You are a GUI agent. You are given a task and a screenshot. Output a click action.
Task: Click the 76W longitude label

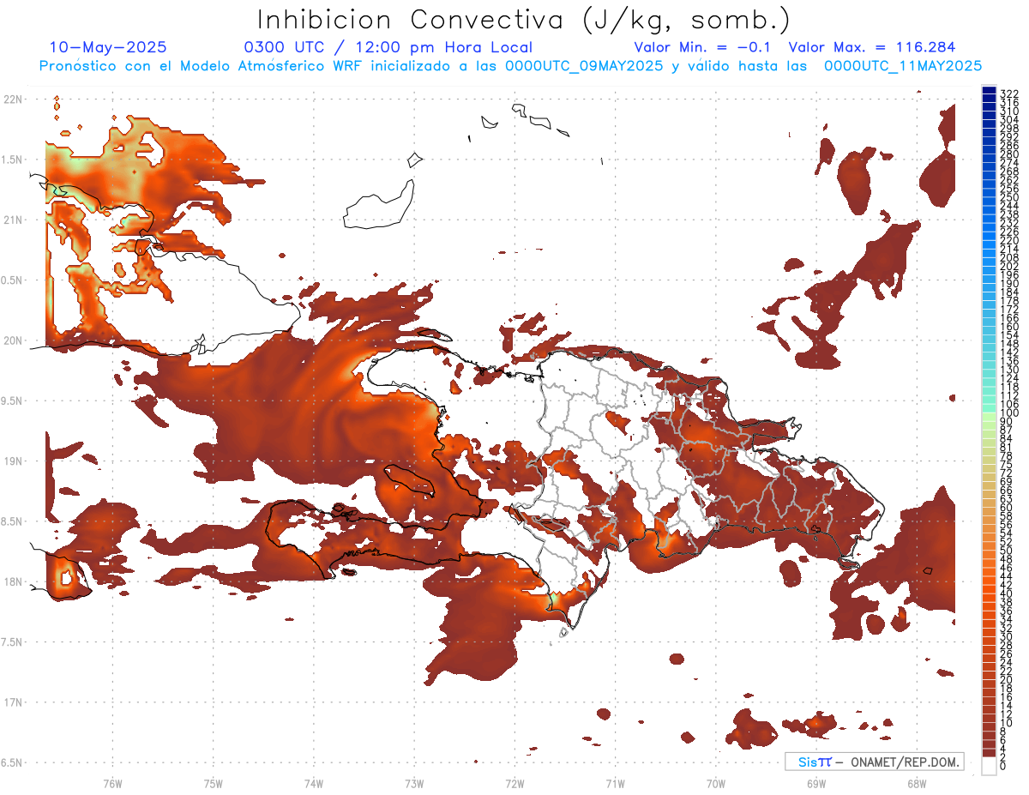click(x=112, y=783)
